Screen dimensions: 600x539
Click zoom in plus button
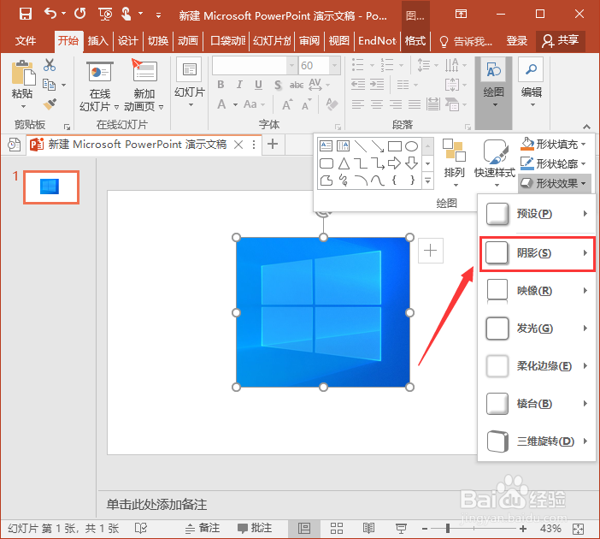coord(523,529)
